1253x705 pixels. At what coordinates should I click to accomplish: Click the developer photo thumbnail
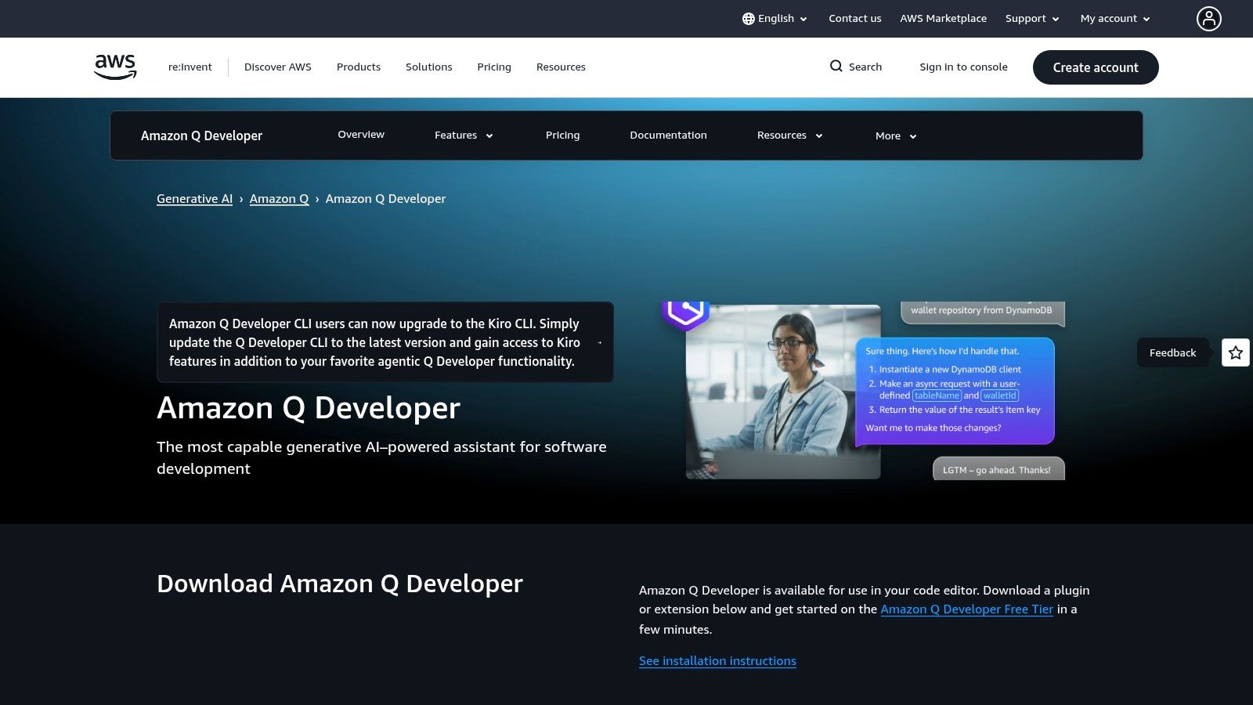coord(783,390)
